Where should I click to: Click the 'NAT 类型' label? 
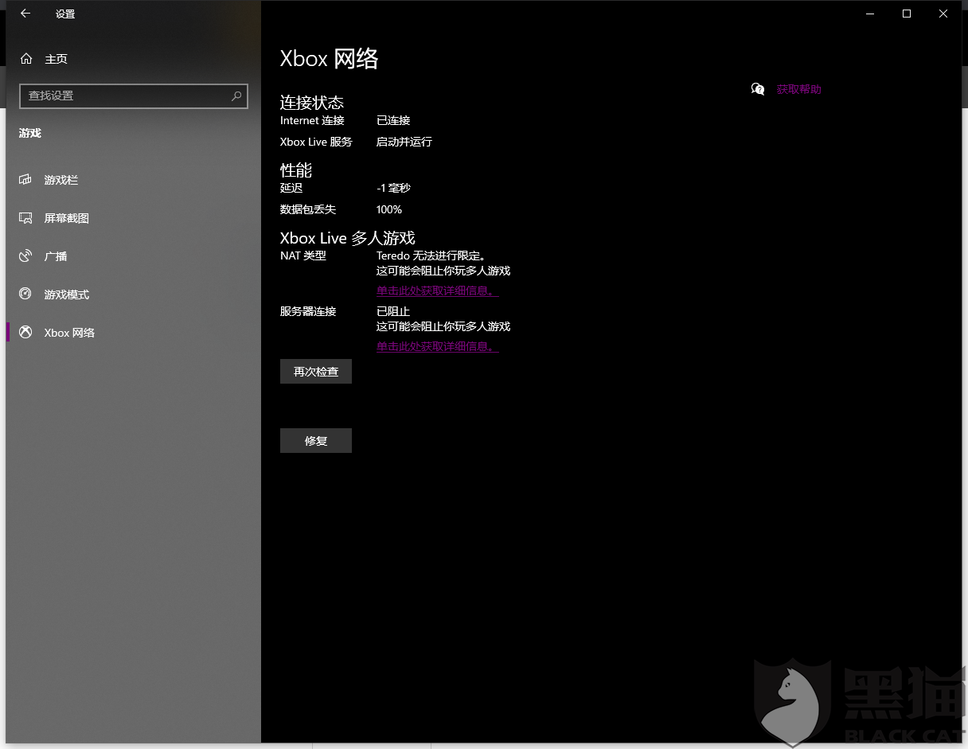tap(303, 256)
